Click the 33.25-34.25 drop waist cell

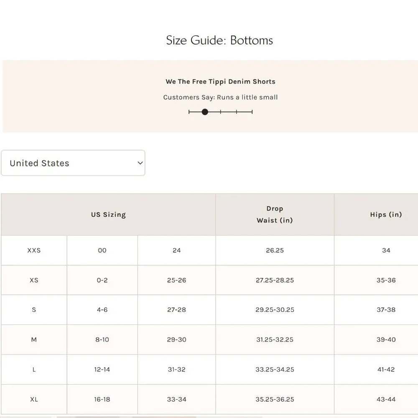tap(275, 370)
